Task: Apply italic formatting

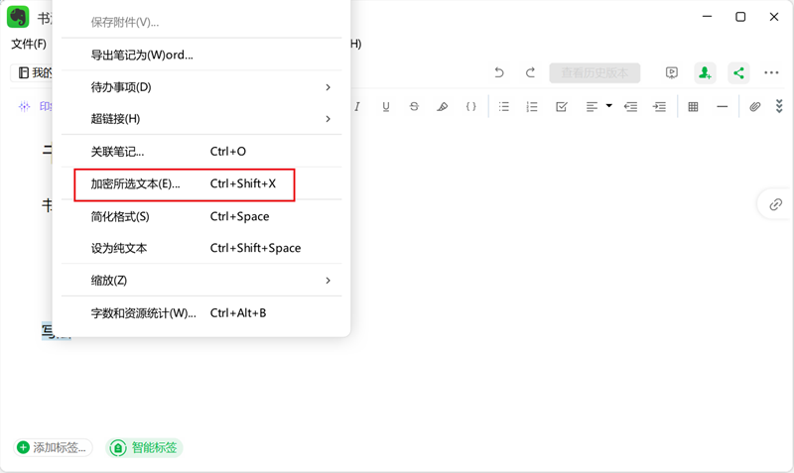Action: (357, 106)
